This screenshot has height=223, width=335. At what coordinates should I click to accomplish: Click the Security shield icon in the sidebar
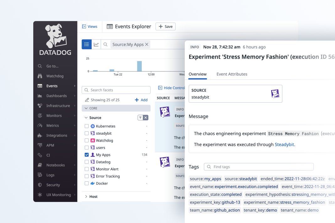click(40, 185)
